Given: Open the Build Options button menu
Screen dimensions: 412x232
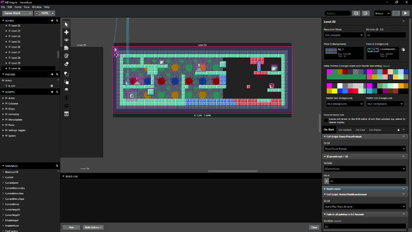Looking at the screenshot, I should [93, 227].
